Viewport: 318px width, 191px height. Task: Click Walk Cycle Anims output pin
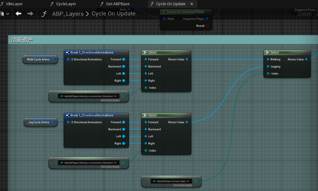(x=52, y=59)
